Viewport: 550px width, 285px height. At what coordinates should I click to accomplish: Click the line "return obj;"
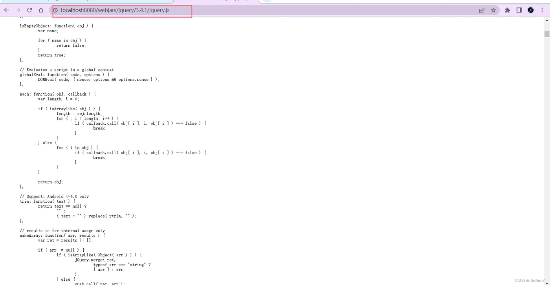50,182
